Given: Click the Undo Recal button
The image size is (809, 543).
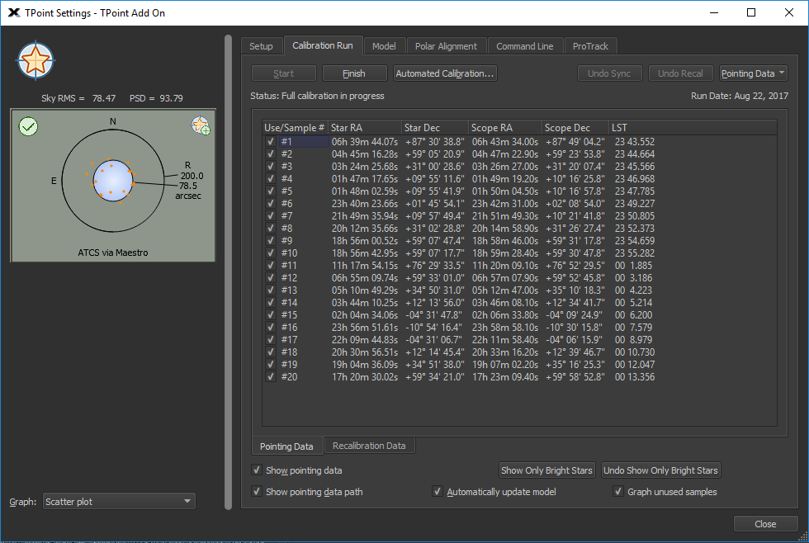Looking at the screenshot, I should point(680,73).
